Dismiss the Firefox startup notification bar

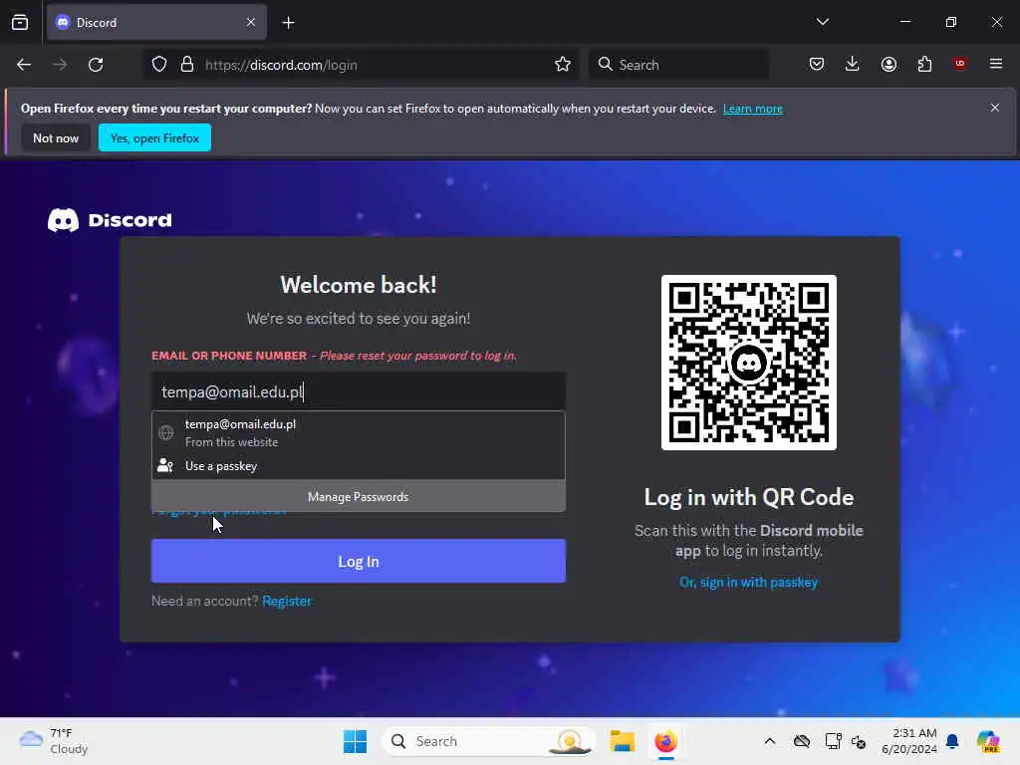[x=994, y=108]
